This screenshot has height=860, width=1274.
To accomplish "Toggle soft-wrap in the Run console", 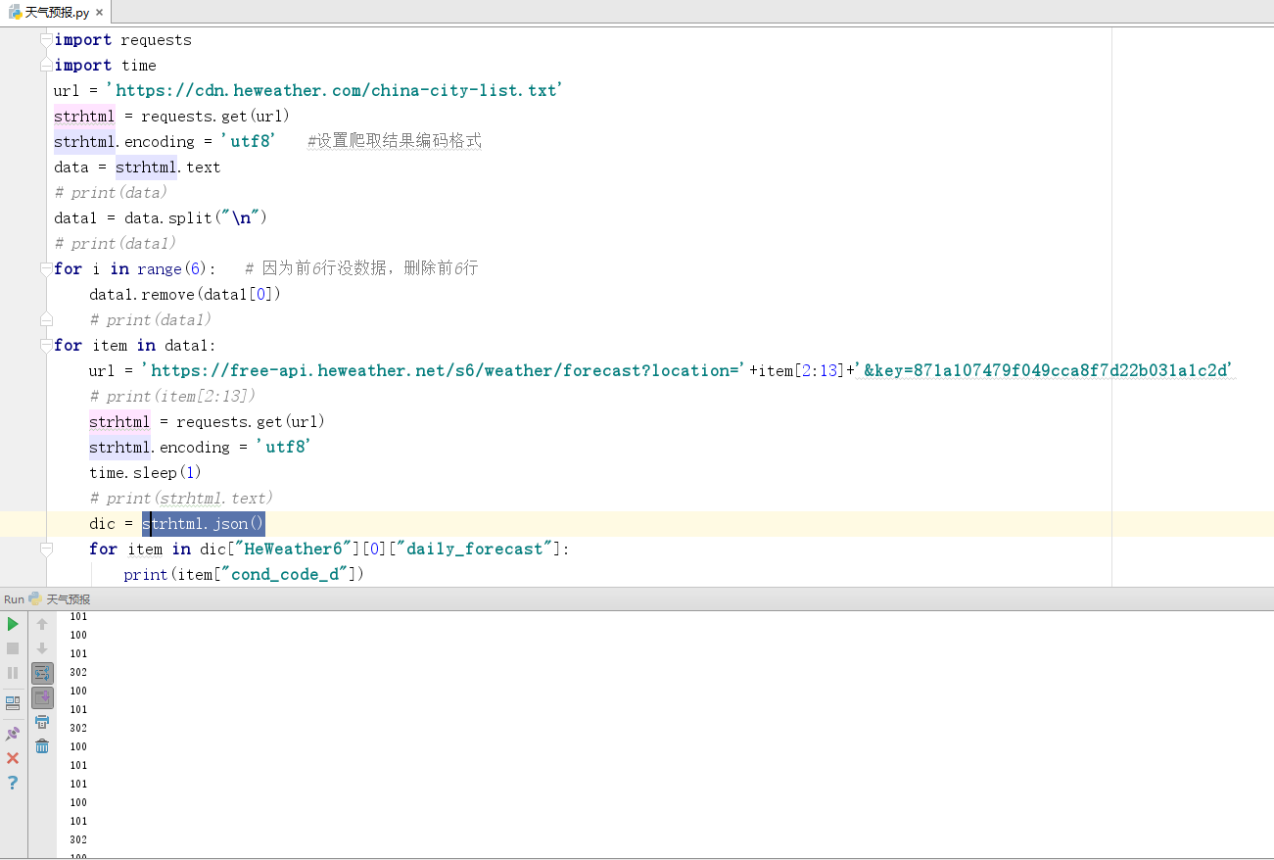I will (x=42, y=673).
